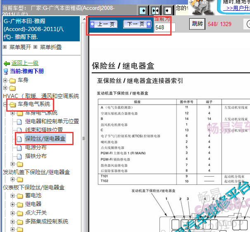Image resolution: width=250 pixels, height=232 pixels.
Task: Select 发动机盖下保险丝/继电器盒 entry
Action: (x=36, y=172)
